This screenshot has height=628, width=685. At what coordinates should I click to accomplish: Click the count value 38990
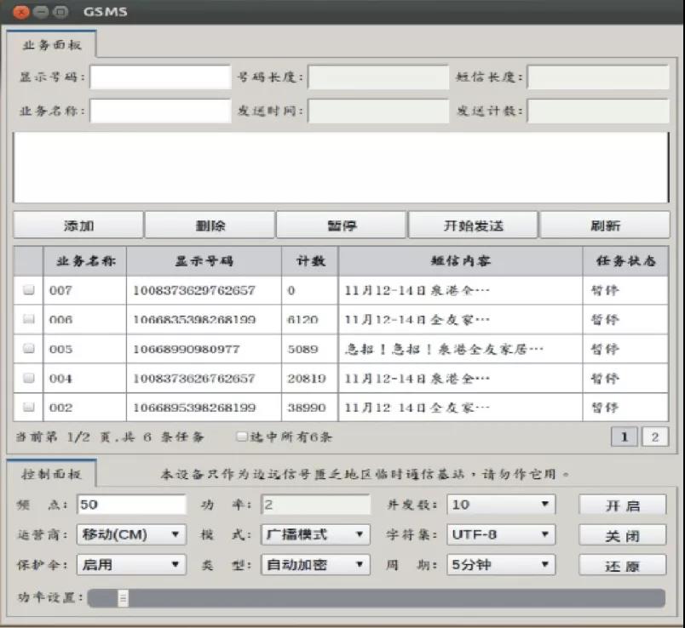[x=306, y=408]
